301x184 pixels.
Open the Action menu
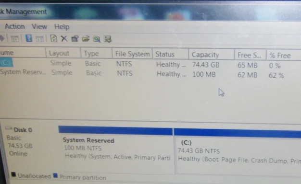[15, 26]
